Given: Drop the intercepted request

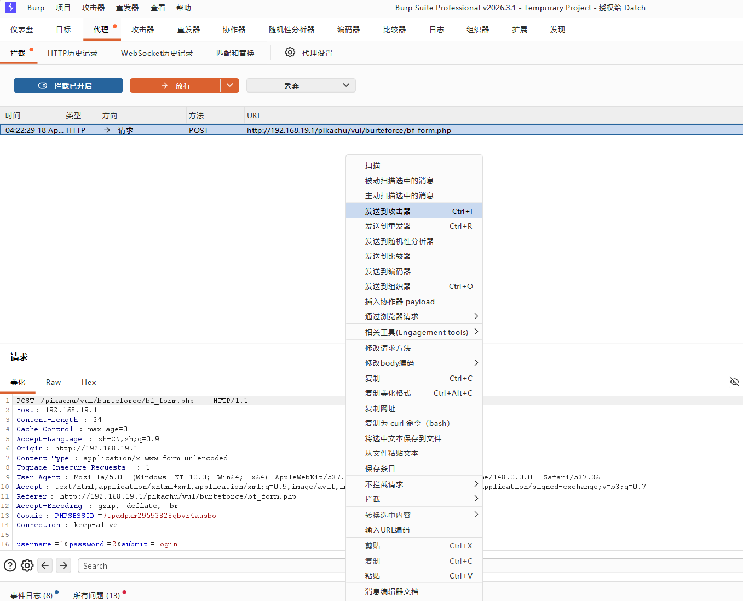Looking at the screenshot, I should [291, 85].
